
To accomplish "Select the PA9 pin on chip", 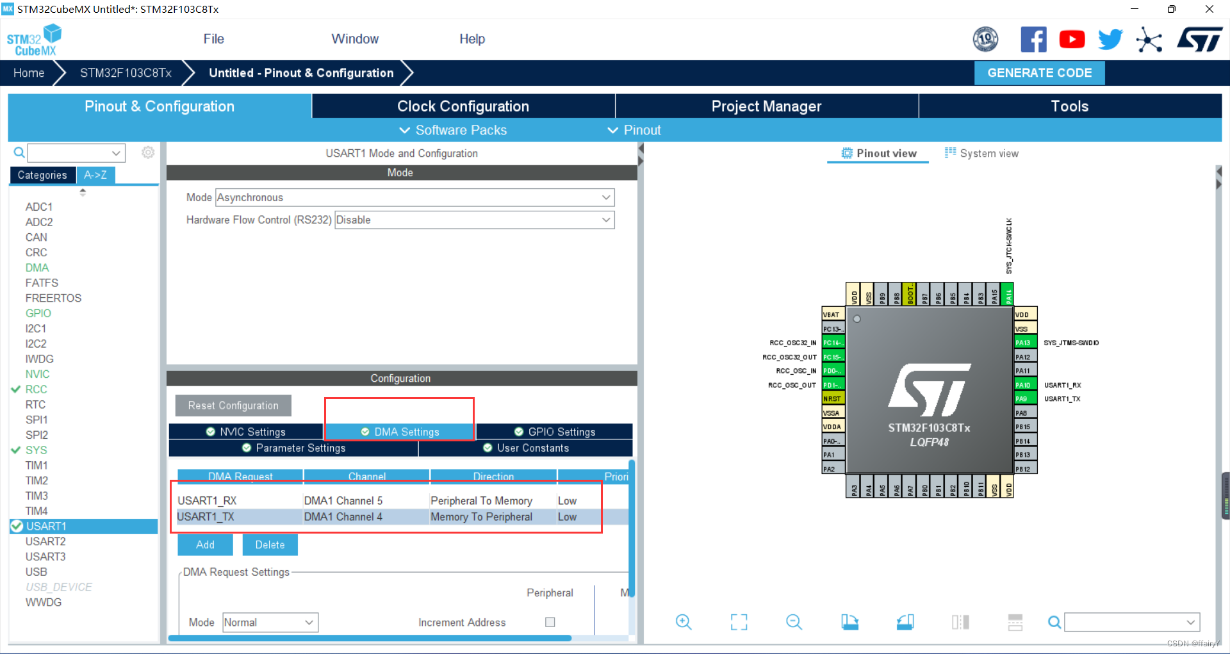I will pos(1025,398).
